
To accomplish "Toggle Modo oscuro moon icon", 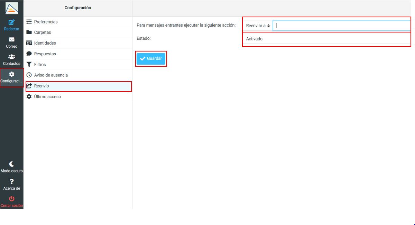I will pos(11,164).
